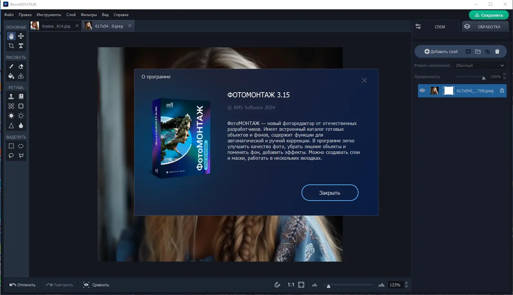Screen dimensions: 513x295
Task: Switch to the СЛОИ panel tab
Action: (x=436, y=27)
